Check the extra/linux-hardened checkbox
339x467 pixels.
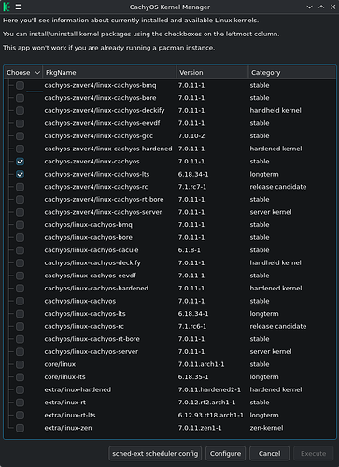(x=20, y=389)
